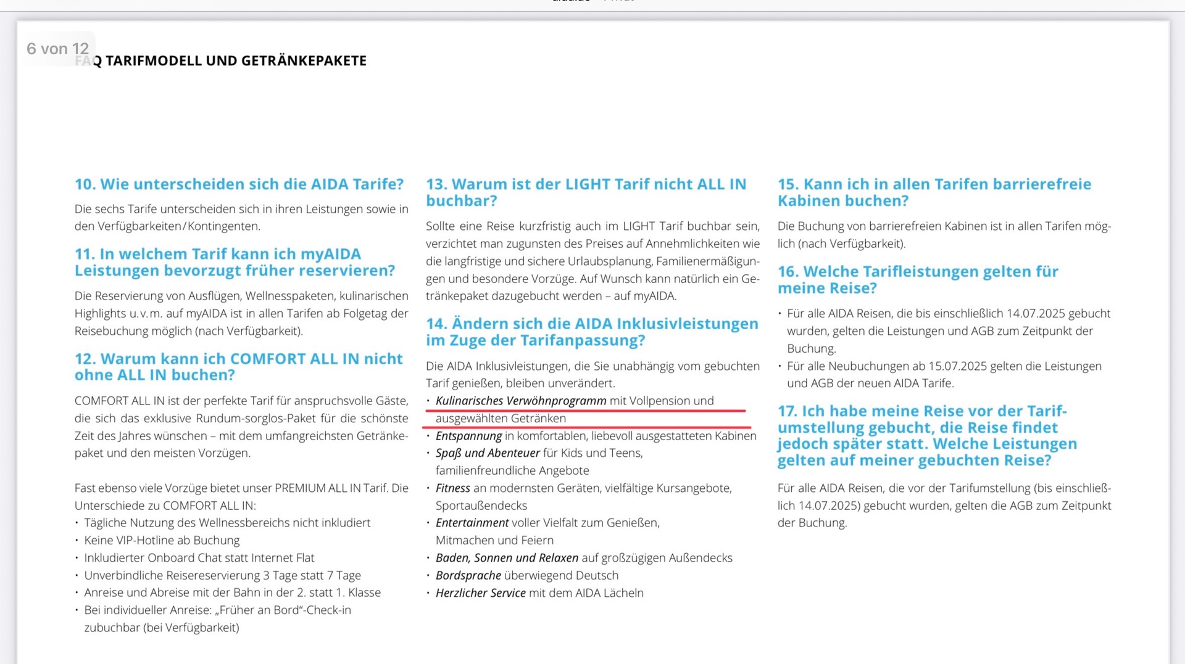This screenshot has width=1185, height=664.
Task: Select the 'Baden, Sonnen und Relaxen' bullet
Action: (x=583, y=558)
